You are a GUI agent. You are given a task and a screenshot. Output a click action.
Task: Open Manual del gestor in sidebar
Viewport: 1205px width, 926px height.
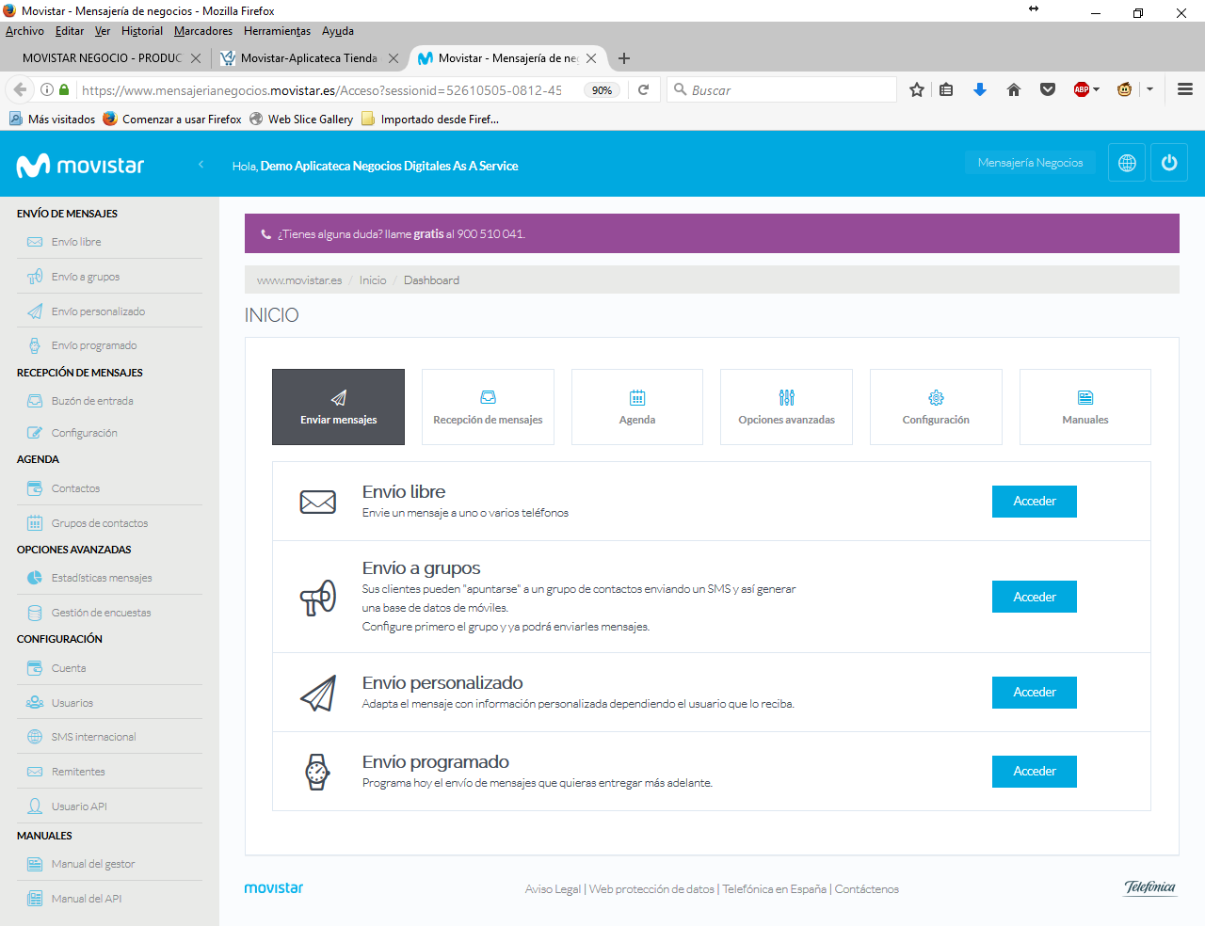click(x=93, y=864)
